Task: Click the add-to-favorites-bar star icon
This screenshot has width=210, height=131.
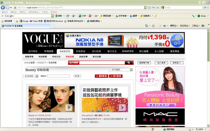Action: coord(17,21)
